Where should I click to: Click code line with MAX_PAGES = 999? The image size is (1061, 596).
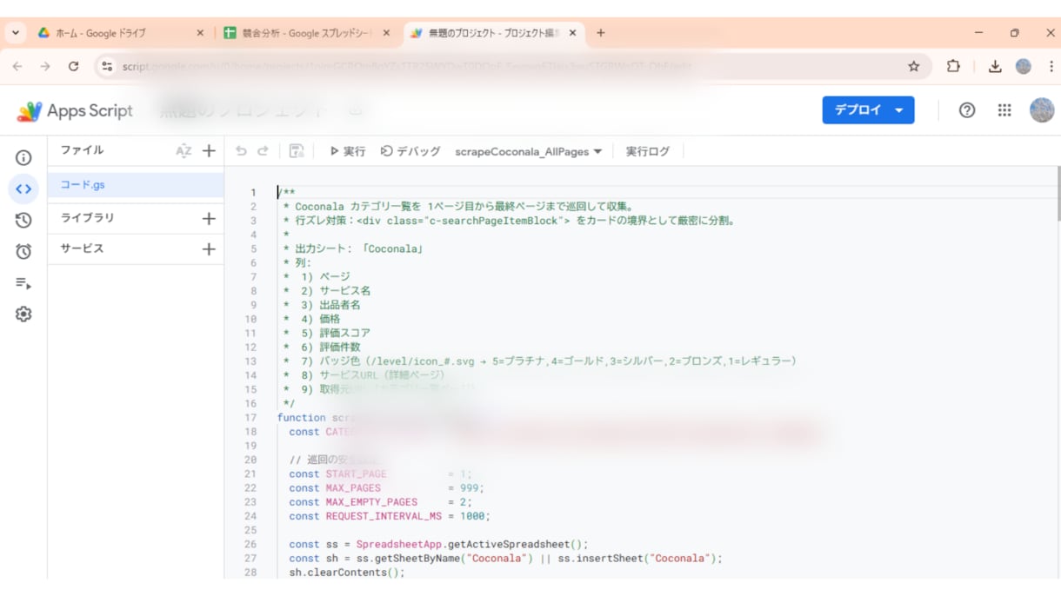(386, 488)
